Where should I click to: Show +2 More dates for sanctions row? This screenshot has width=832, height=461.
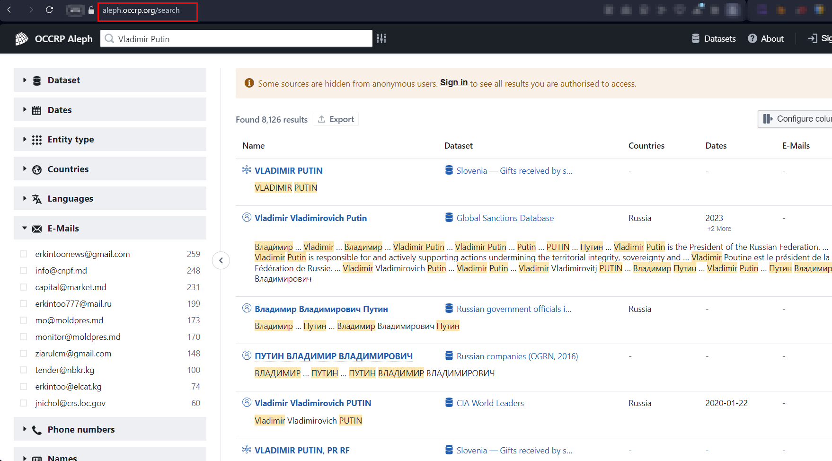click(719, 229)
